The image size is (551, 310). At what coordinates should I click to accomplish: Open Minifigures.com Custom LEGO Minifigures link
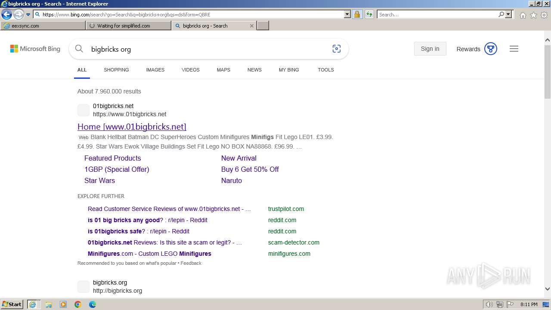coord(149,254)
